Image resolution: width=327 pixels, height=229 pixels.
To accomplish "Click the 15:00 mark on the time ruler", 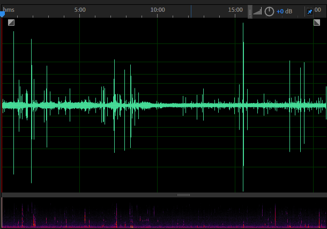I will tap(235, 10).
